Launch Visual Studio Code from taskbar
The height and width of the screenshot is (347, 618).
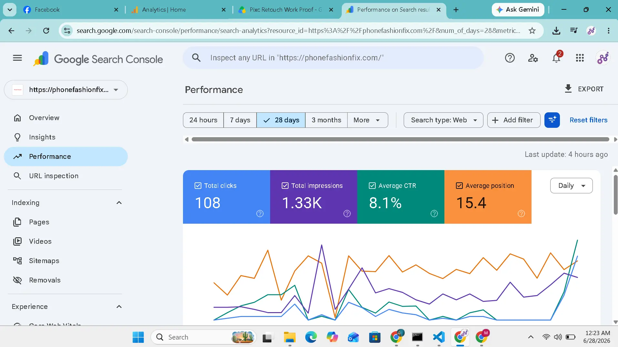(439, 337)
